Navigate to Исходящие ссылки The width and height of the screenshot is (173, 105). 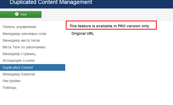point(19,60)
